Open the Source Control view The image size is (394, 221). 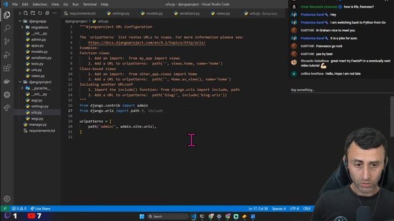[7, 41]
